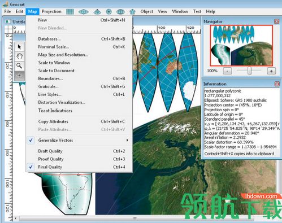Open the Edit menu
The height and width of the screenshot is (223, 282).
pyautogui.click(x=19, y=11)
